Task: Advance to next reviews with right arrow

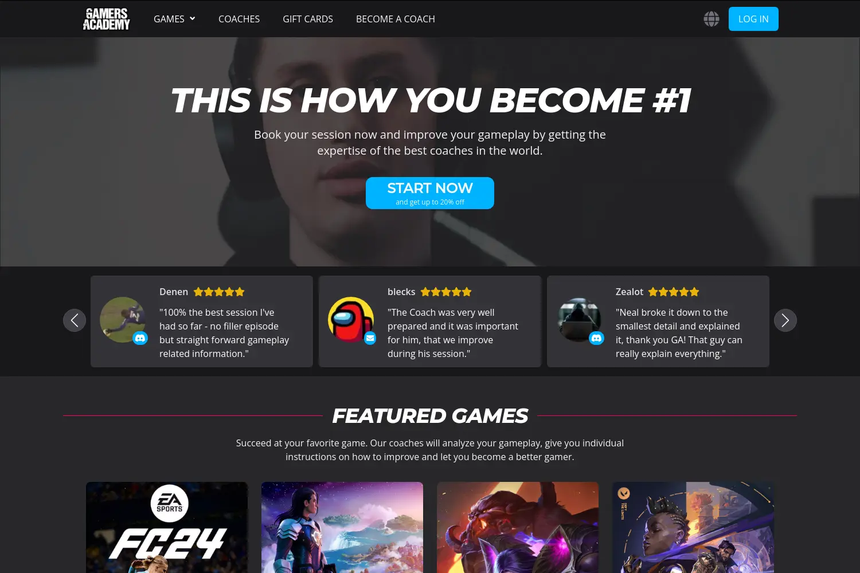Action: 785,320
